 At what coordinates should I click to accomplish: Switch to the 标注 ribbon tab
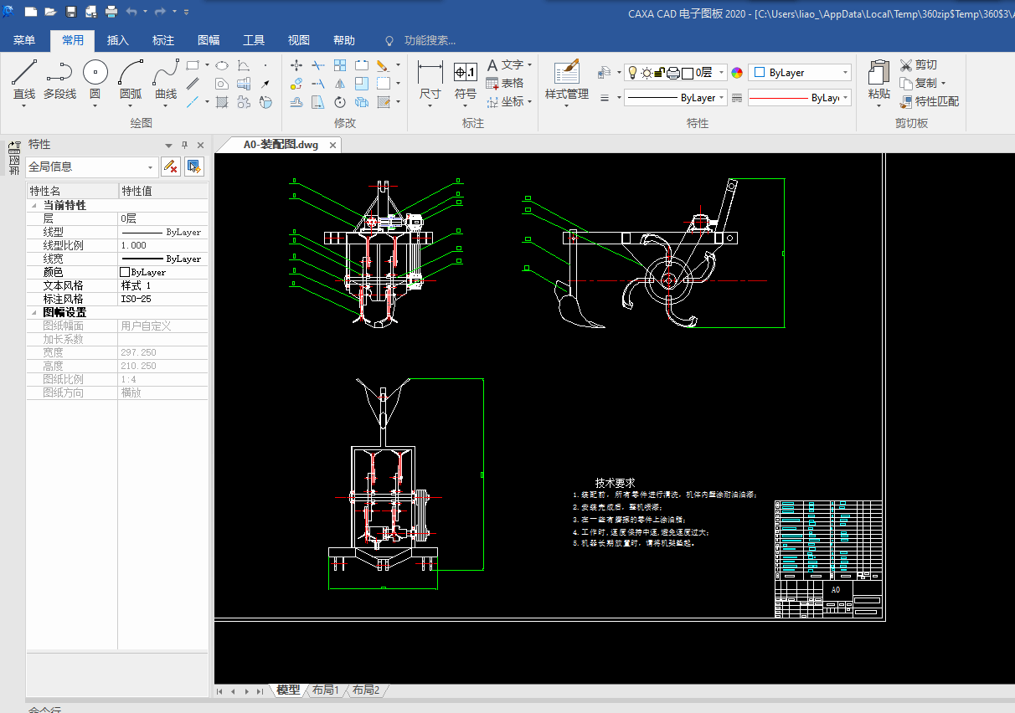pyautogui.click(x=163, y=40)
